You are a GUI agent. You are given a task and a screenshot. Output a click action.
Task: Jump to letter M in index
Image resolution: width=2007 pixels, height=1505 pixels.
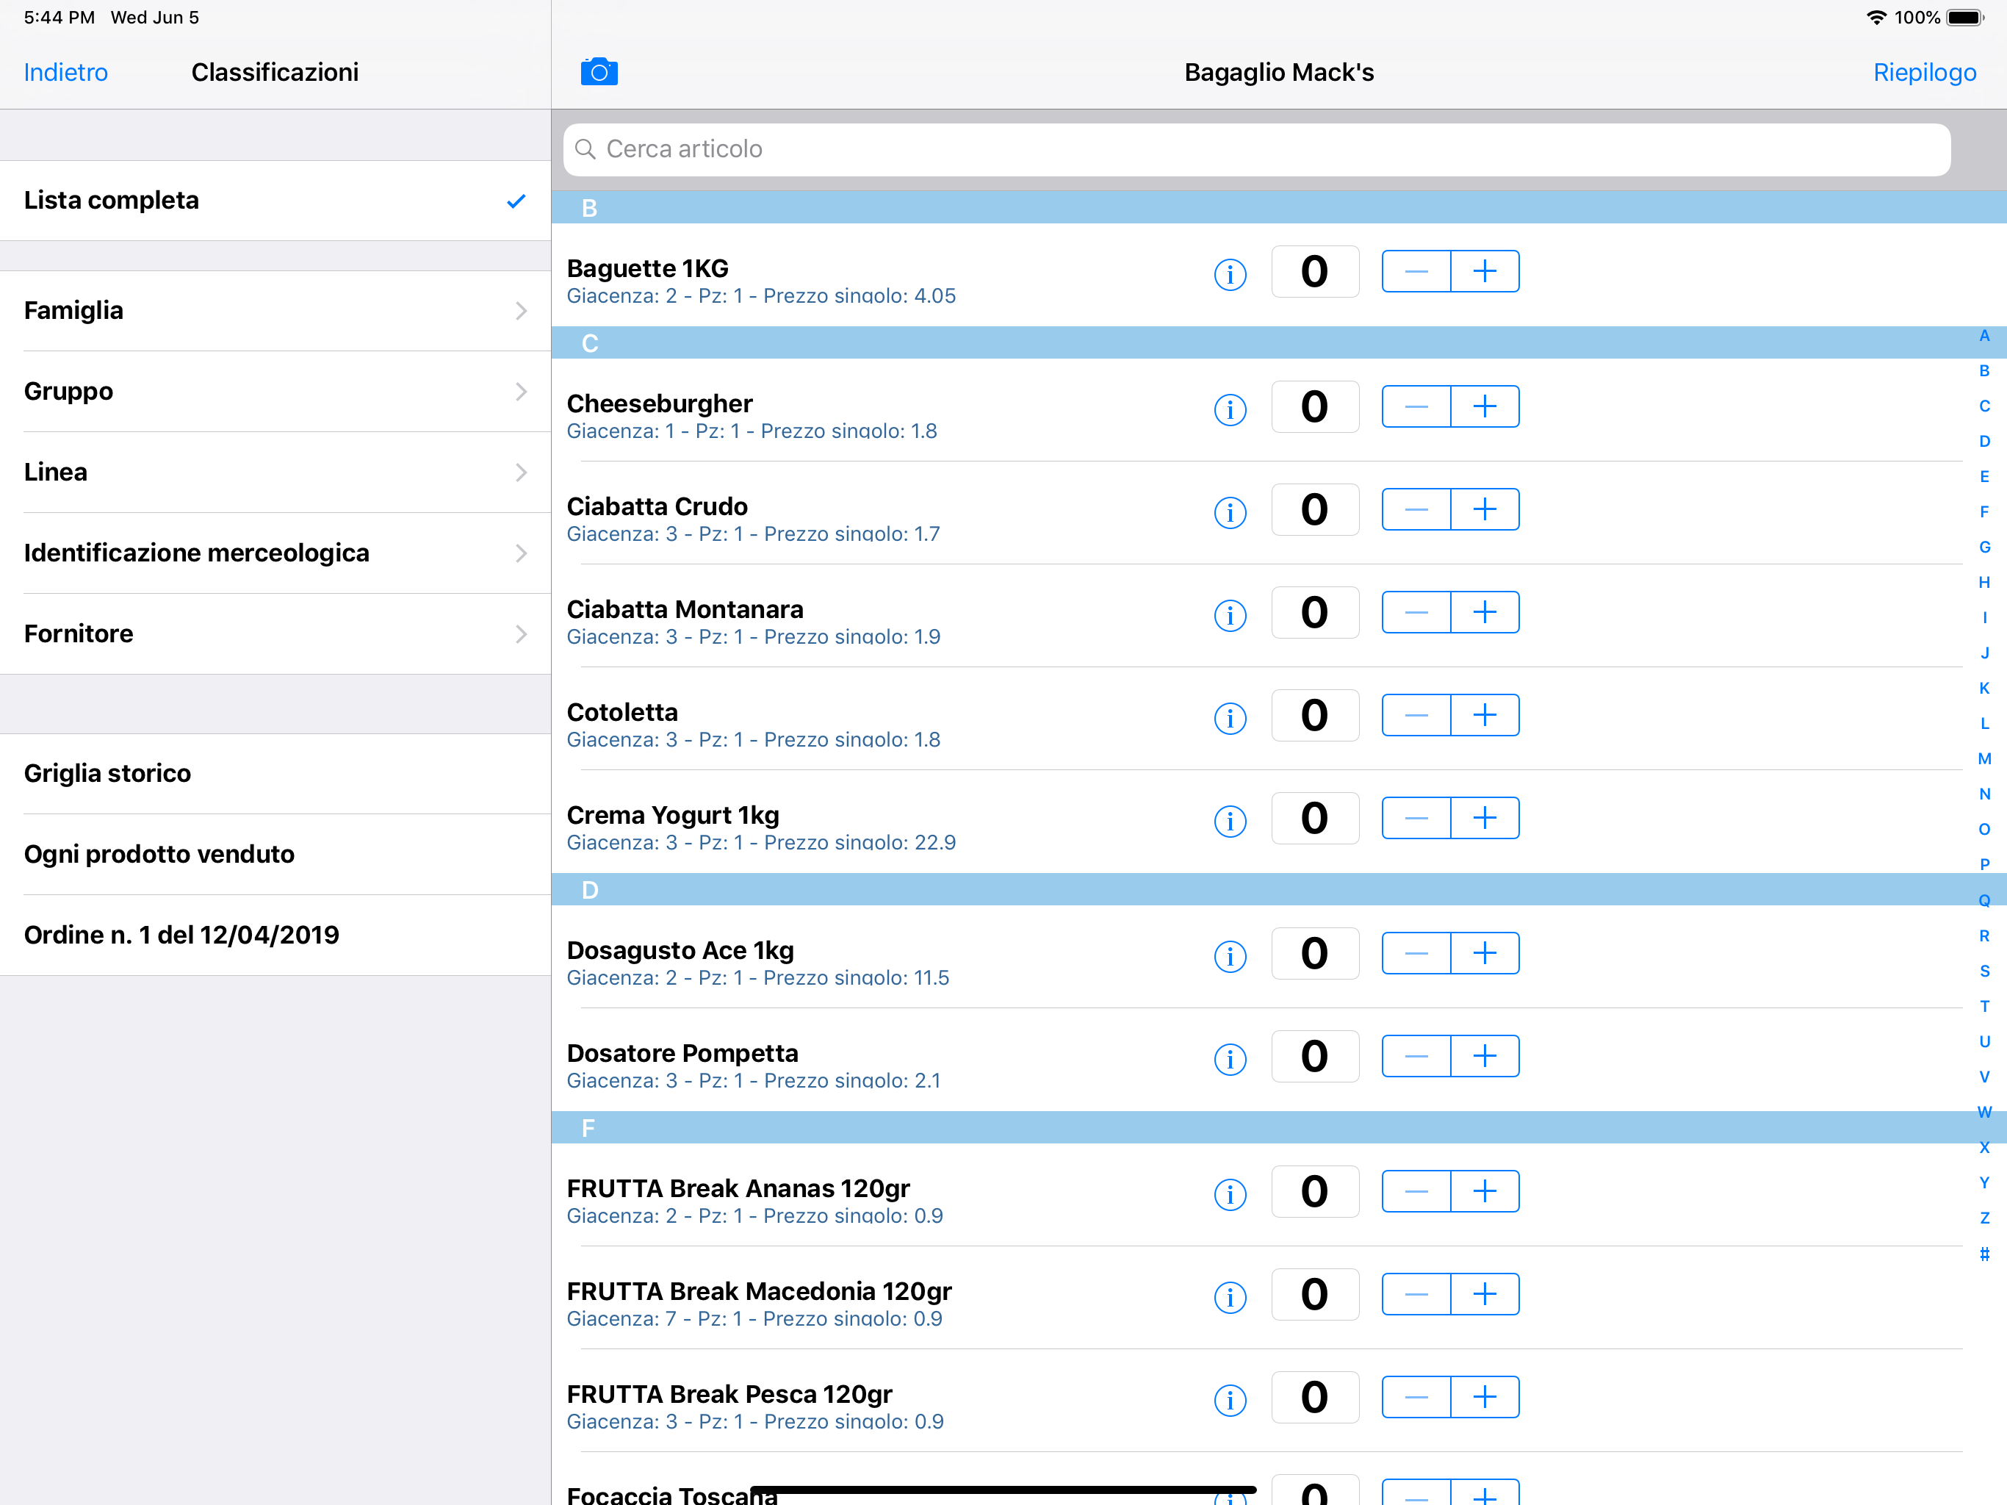point(1984,759)
